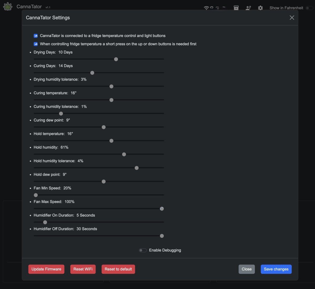
Task: Uncheck short press needed first checkbox
Action: click(x=36, y=44)
